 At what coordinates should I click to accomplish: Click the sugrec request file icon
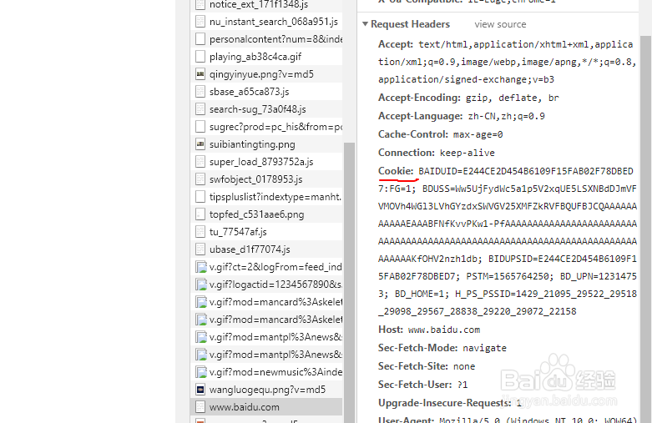point(200,126)
